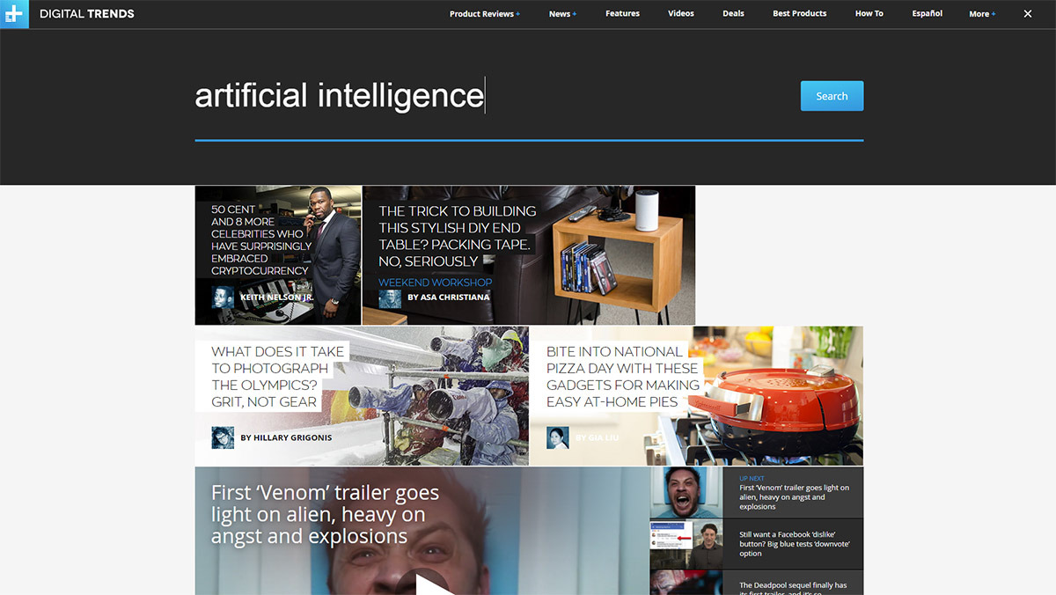Click Gia Liu author avatar
Viewport: 1056px width, 595px height.
tap(557, 437)
